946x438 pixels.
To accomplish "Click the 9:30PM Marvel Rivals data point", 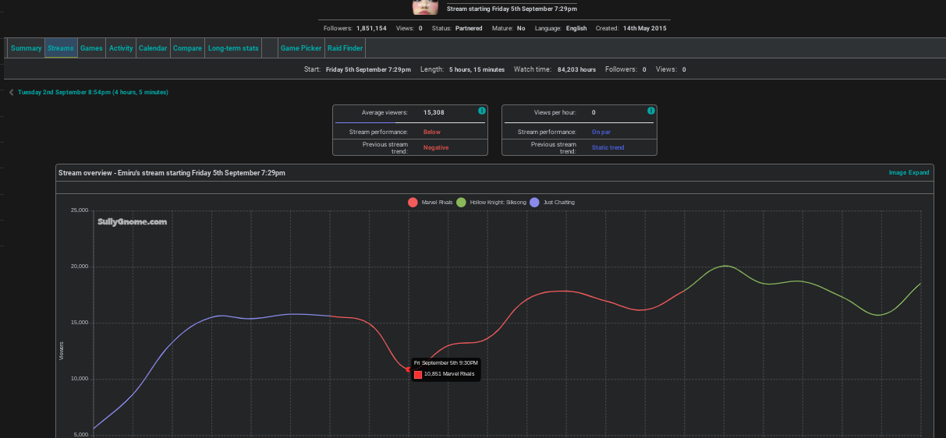I will pyautogui.click(x=409, y=369).
